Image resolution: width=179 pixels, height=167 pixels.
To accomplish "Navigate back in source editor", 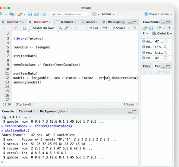I will point(4,28).
